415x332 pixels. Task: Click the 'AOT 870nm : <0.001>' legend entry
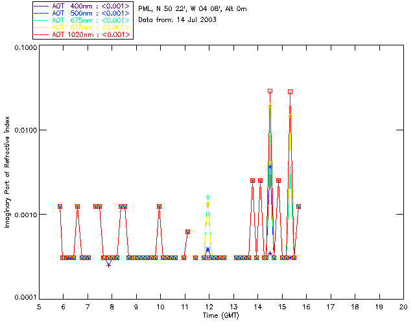[82, 27]
